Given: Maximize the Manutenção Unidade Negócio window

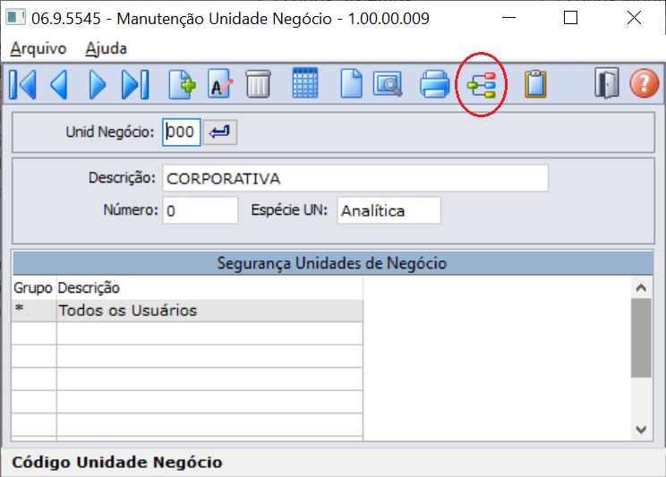Looking at the screenshot, I should tap(570, 18).
